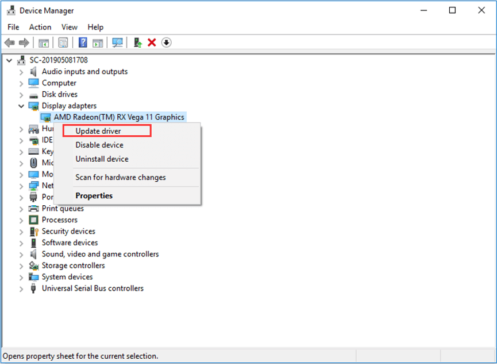This screenshot has width=497, height=364.
Task: Open the File menu
Action: (x=13, y=27)
